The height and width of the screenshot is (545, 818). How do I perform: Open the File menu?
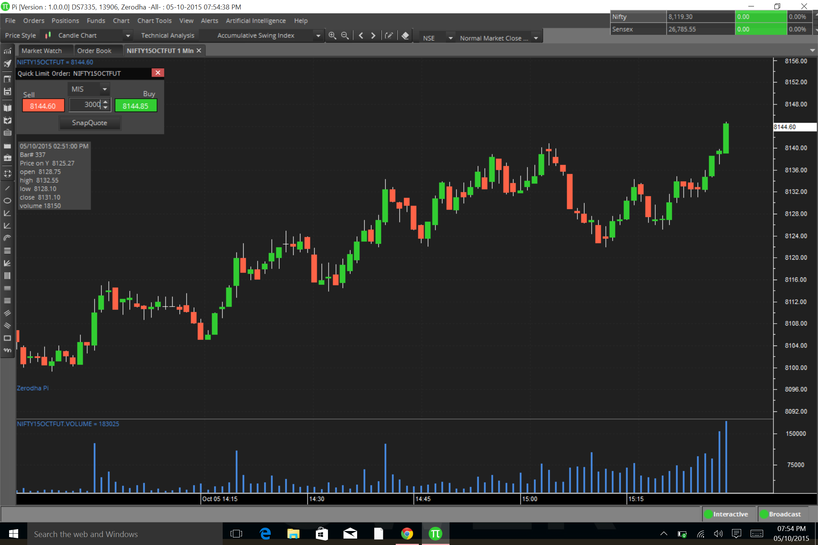pyautogui.click(x=10, y=21)
